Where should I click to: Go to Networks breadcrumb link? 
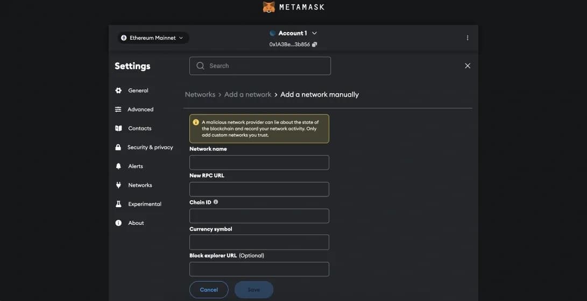[200, 94]
